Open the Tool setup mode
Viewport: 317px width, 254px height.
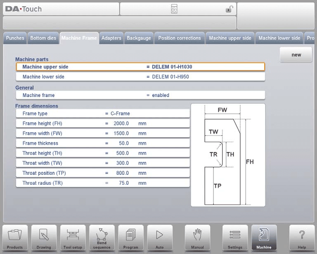pyautogui.click(x=73, y=238)
